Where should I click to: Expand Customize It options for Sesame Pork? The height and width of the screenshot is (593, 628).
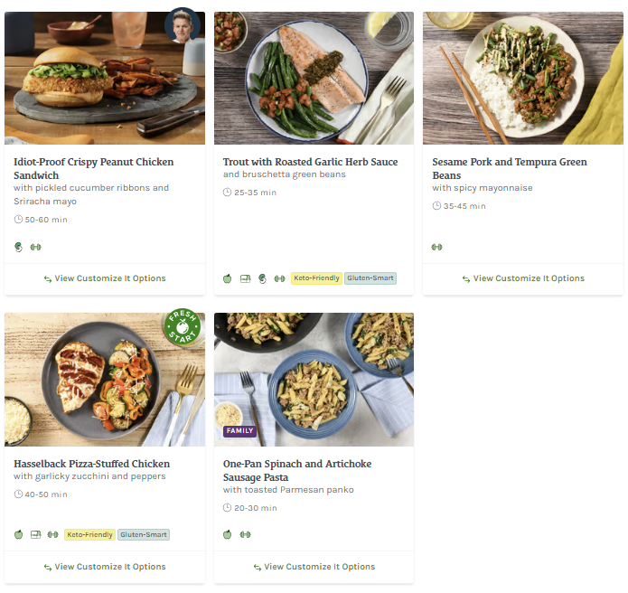tap(523, 278)
